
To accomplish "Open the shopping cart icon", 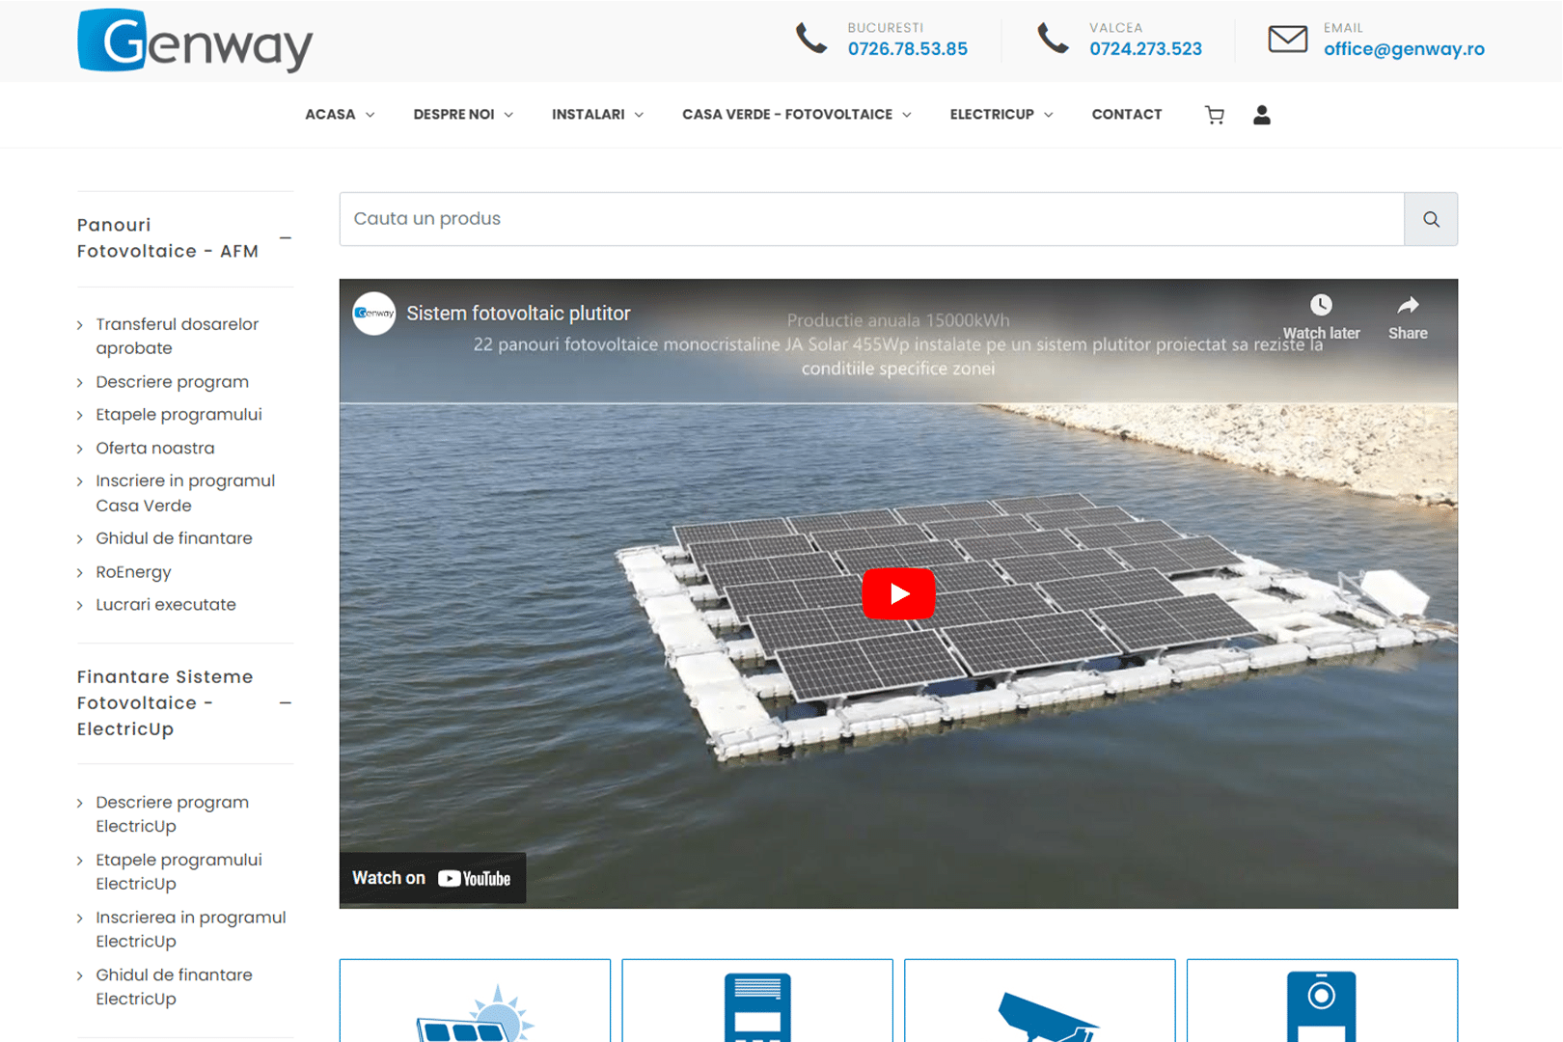I will click(x=1215, y=115).
